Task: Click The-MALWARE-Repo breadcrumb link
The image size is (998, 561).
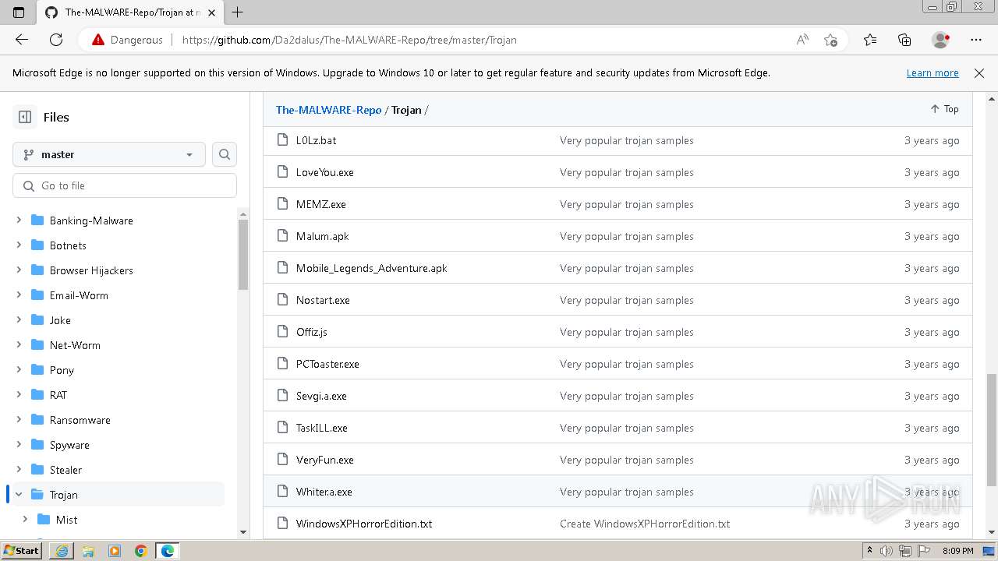Action: [x=328, y=110]
